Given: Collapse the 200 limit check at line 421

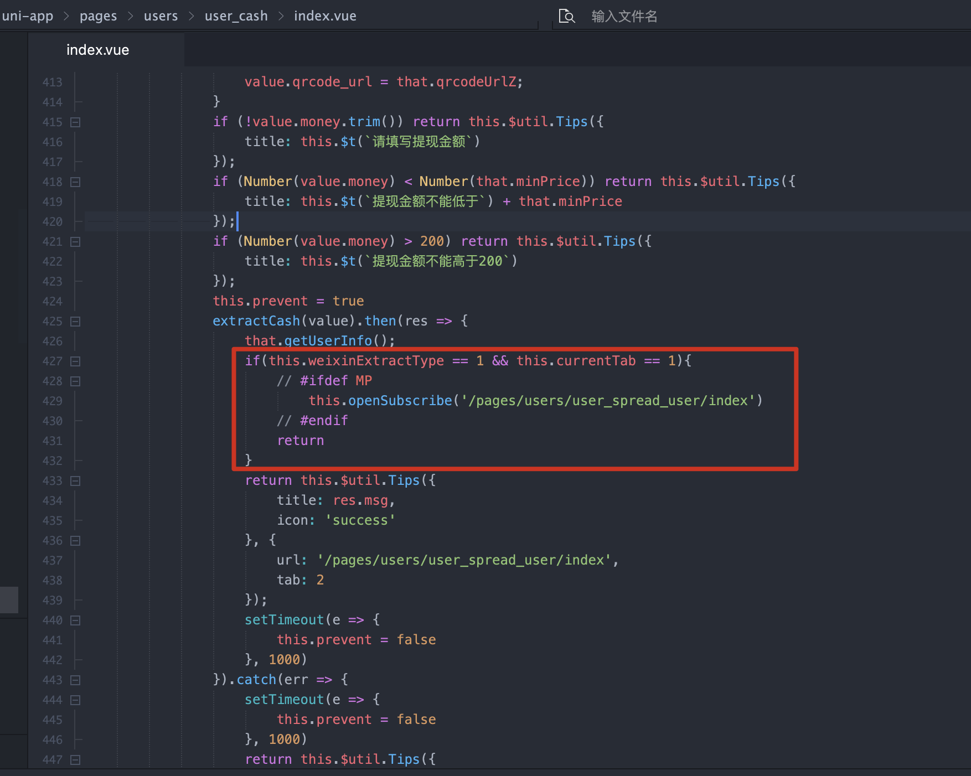Looking at the screenshot, I should pos(76,242).
